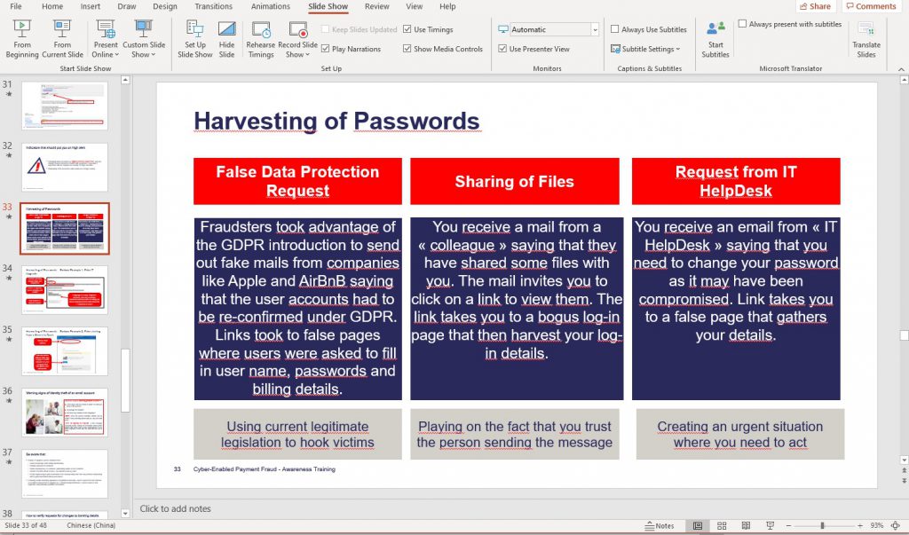Image resolution: width=909 pixels, height=535 pixels.
Task: Open Set Up Slide Show dialog
Action: tap(194, 39)
